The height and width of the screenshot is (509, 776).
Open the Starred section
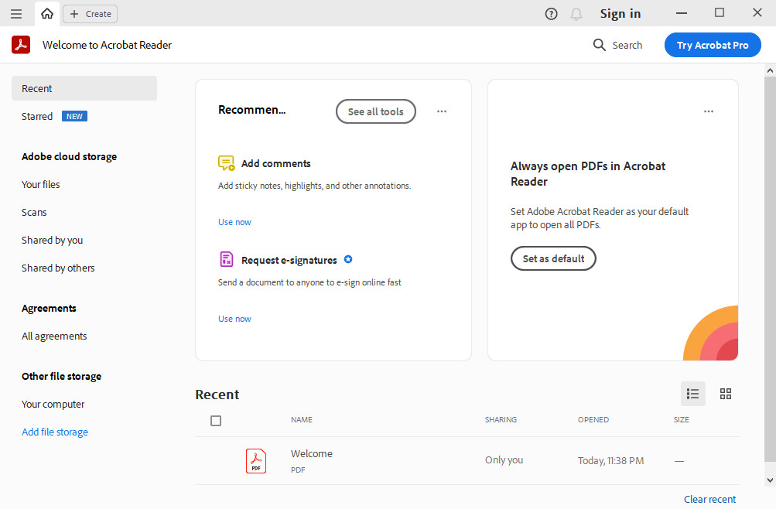pyautogui.click(x=37, y=116)
